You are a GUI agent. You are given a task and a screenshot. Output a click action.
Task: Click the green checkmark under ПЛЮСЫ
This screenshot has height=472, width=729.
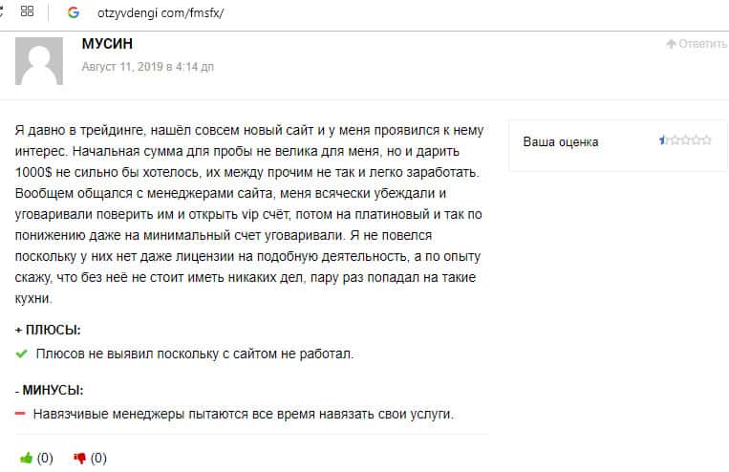pos(22,354)
